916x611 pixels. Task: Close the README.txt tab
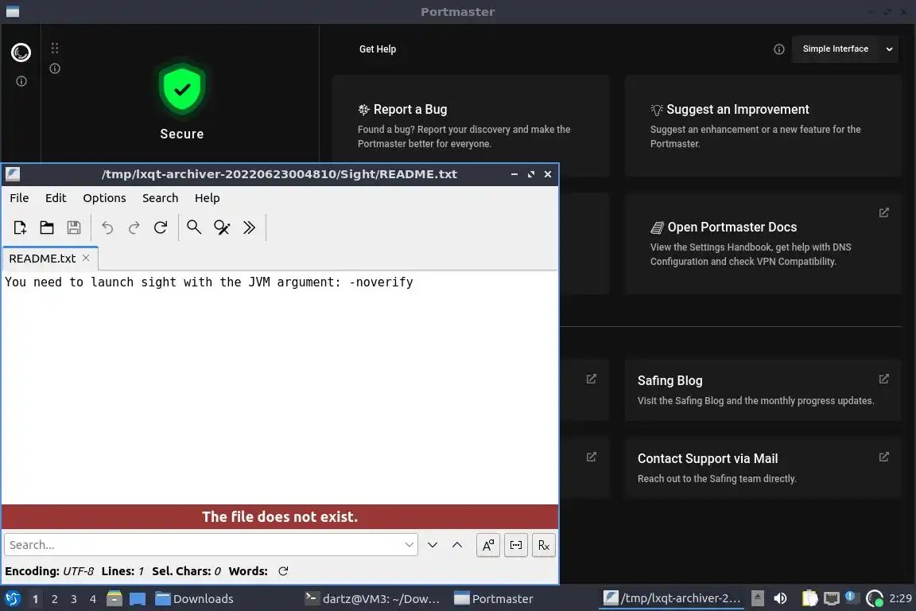tap(86, 258)
